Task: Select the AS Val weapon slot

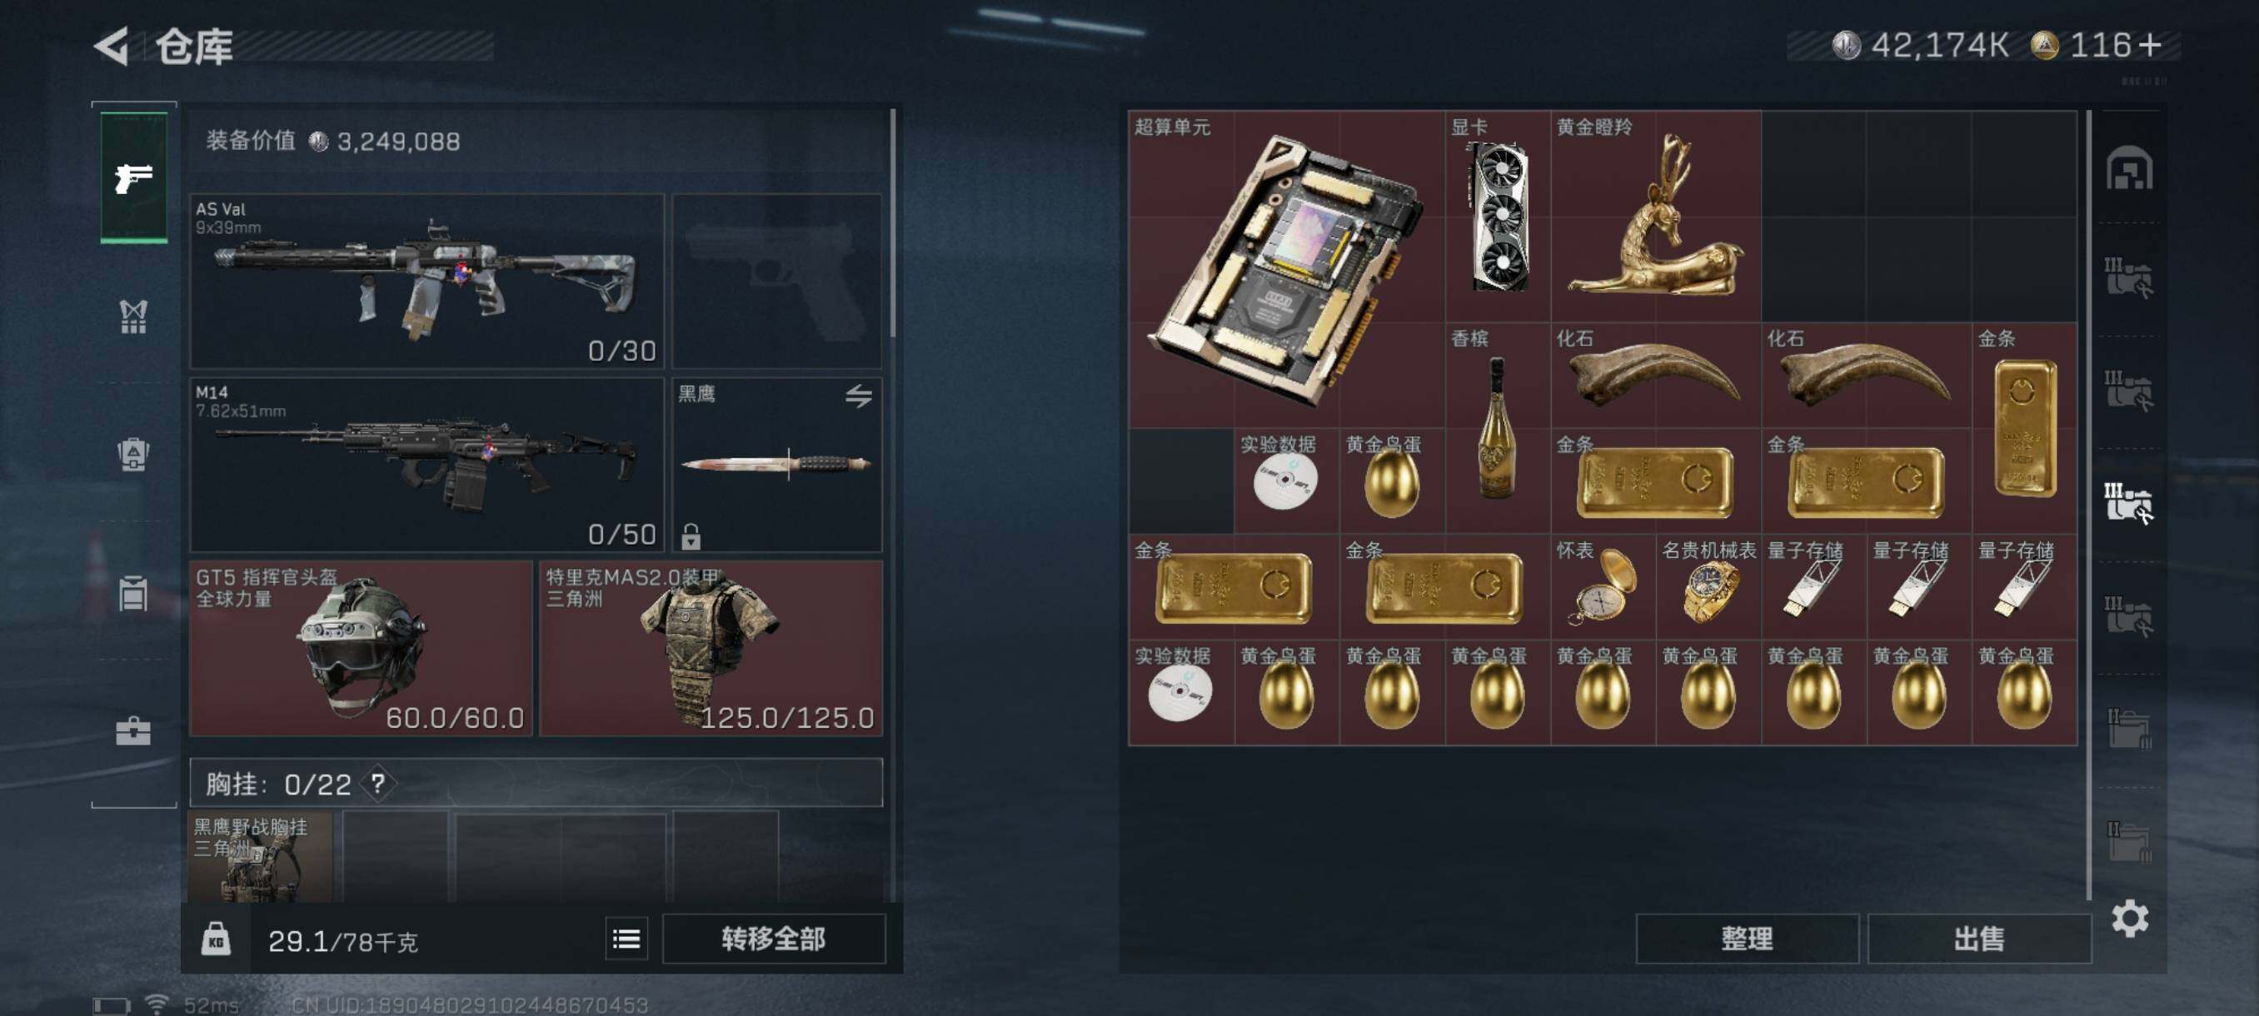Action: [x=427, y=281]
